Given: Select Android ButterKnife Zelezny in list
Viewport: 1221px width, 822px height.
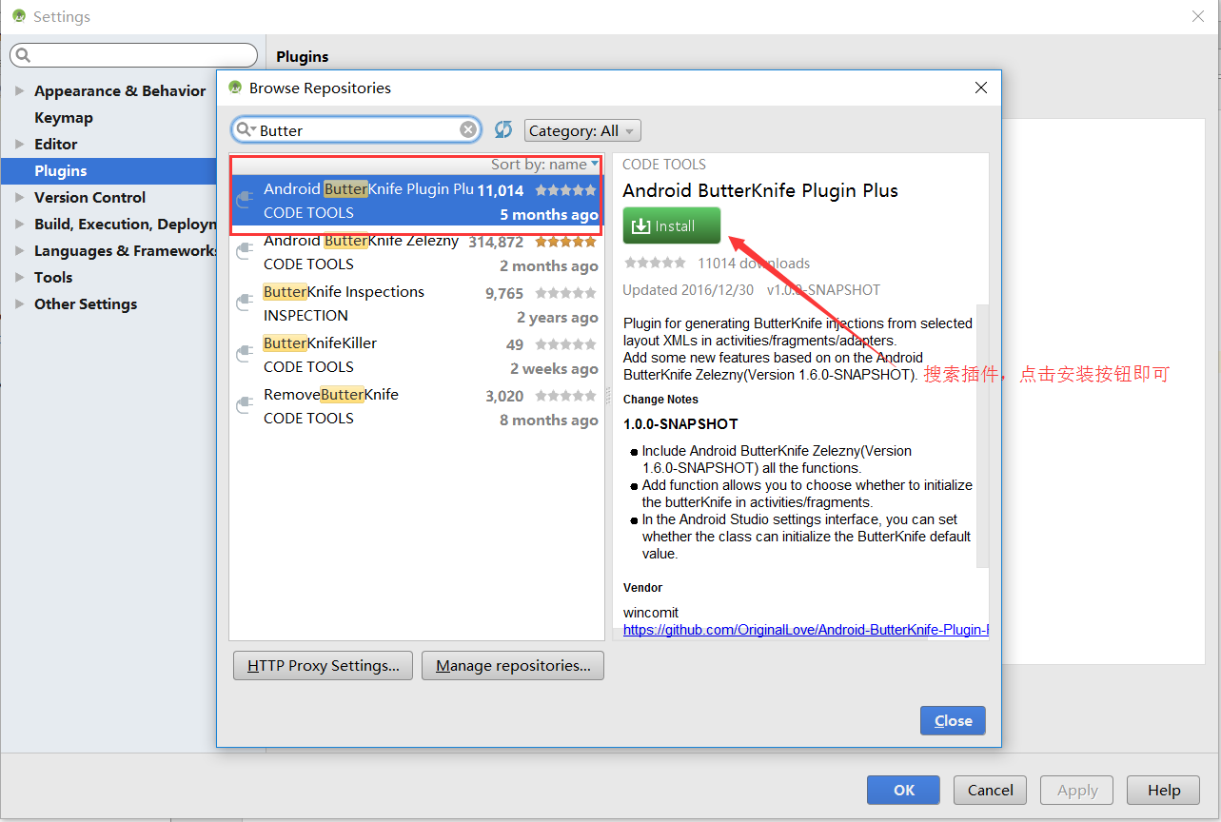Looking at the screenshot, I should (417, 252).
